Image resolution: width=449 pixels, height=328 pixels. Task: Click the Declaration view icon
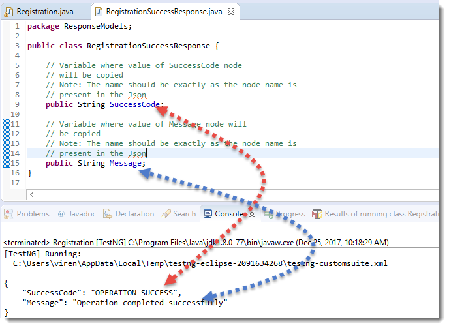click(108, 214)
